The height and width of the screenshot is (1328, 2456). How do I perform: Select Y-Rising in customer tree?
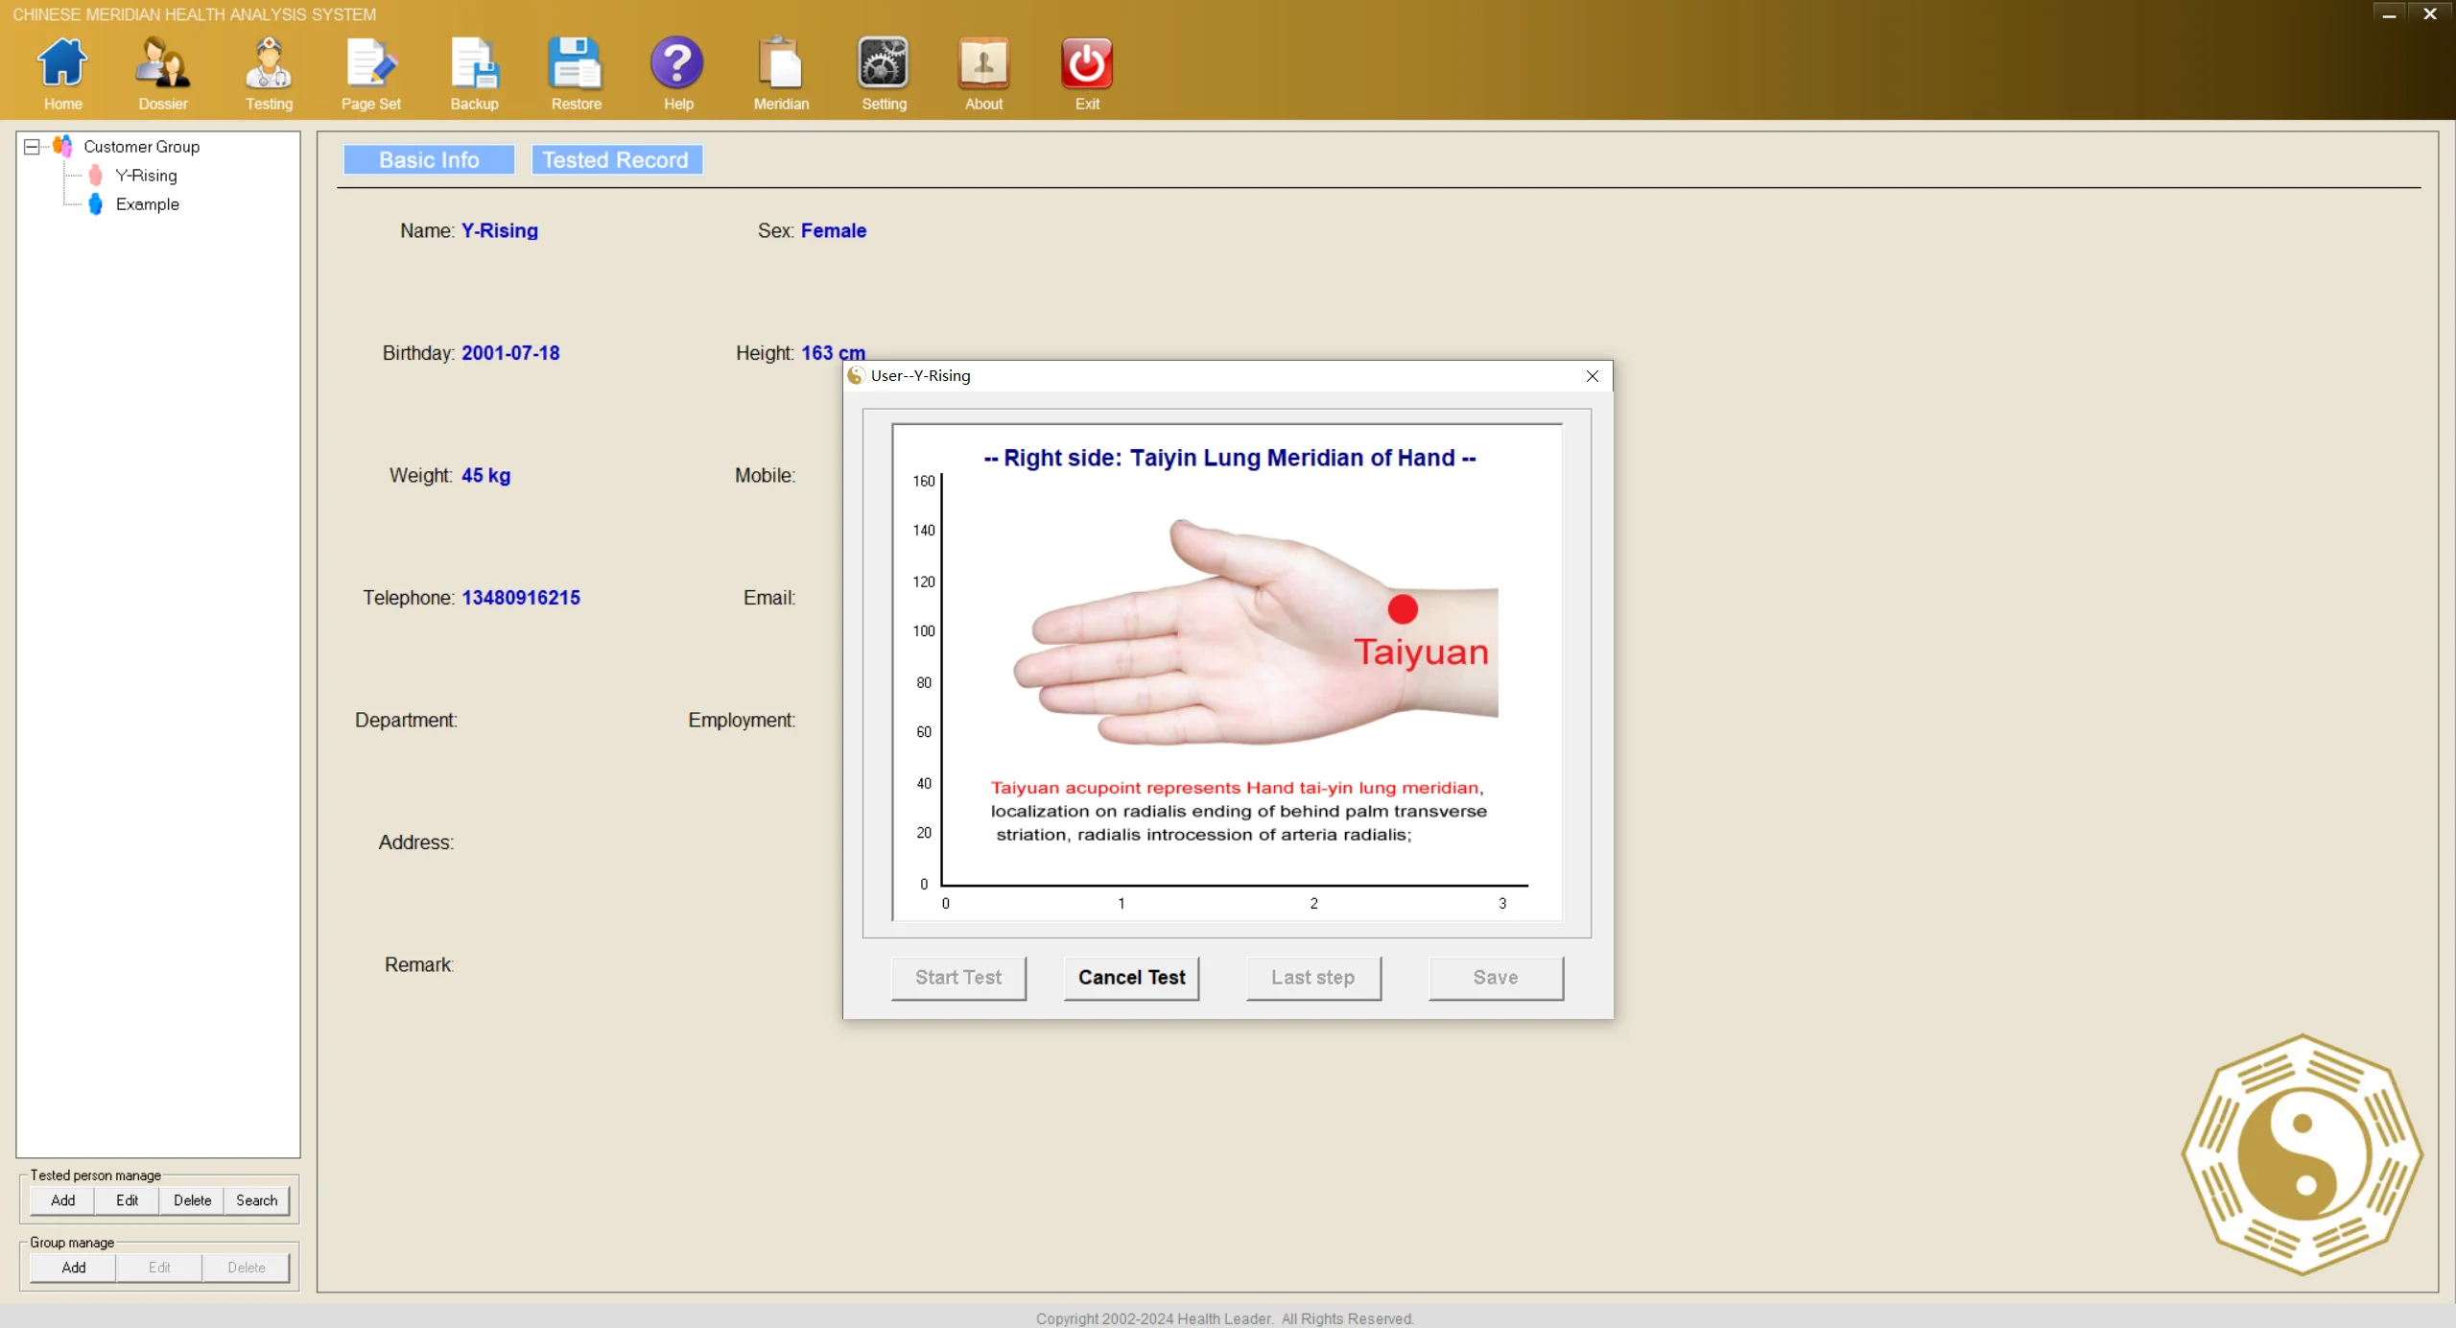(146, 176)
